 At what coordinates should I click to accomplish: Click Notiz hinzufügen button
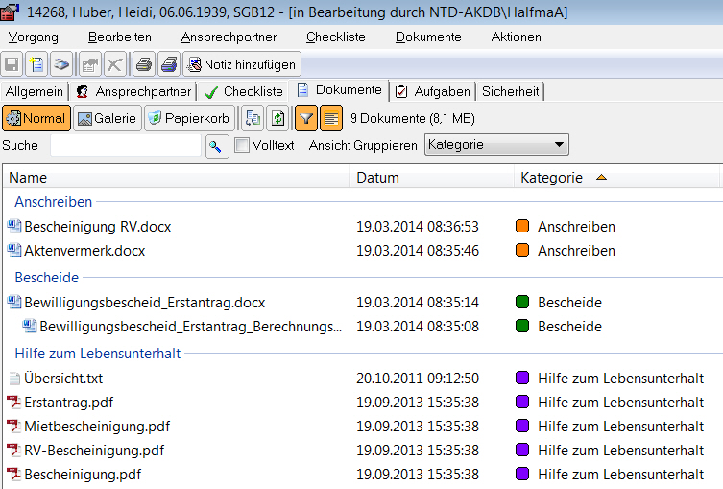241,64
